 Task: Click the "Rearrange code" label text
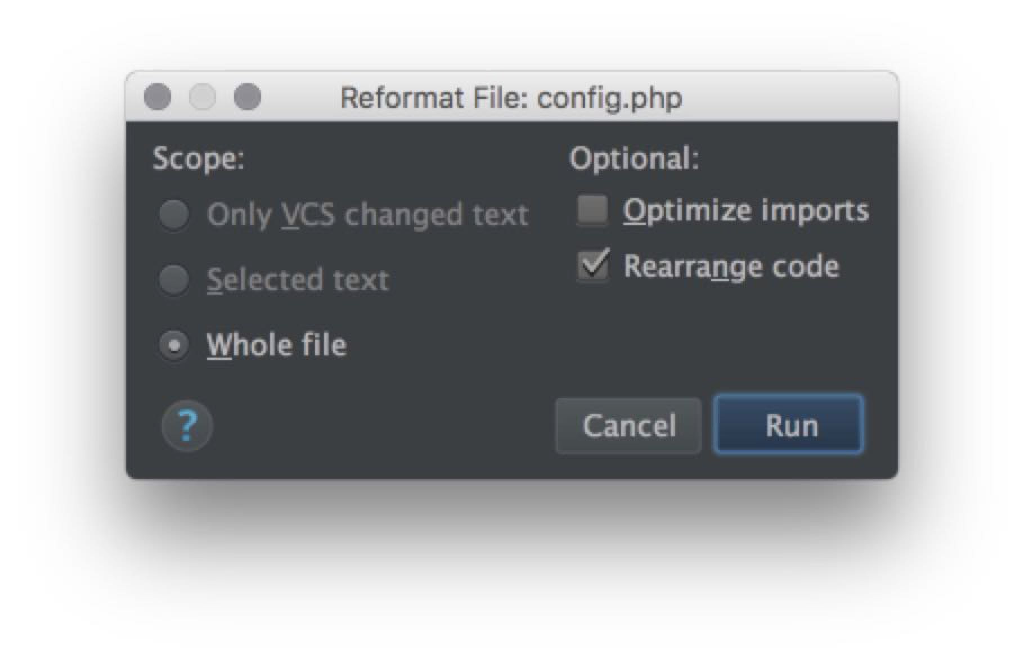pos(731,267)
